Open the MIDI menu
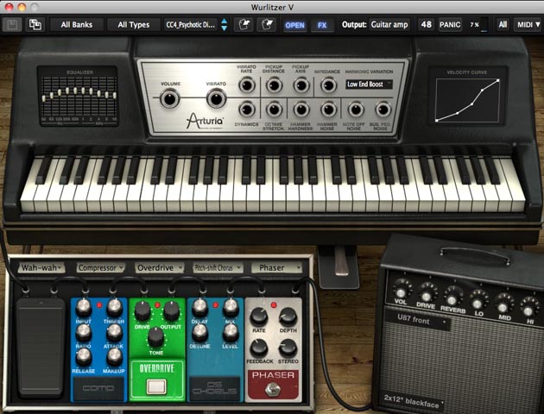Screen dimensions: 544x414 (x=528, y=25)
